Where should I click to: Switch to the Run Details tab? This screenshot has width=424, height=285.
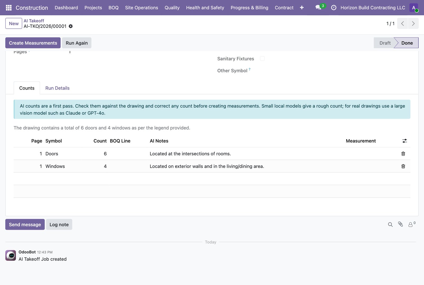(57, 88)
